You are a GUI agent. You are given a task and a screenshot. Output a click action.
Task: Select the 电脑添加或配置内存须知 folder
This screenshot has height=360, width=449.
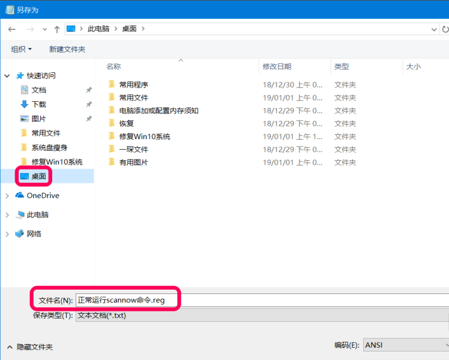[159, 111]
